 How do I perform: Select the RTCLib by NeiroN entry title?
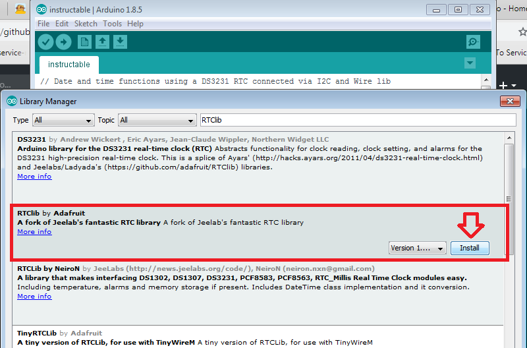coord(48,268)
